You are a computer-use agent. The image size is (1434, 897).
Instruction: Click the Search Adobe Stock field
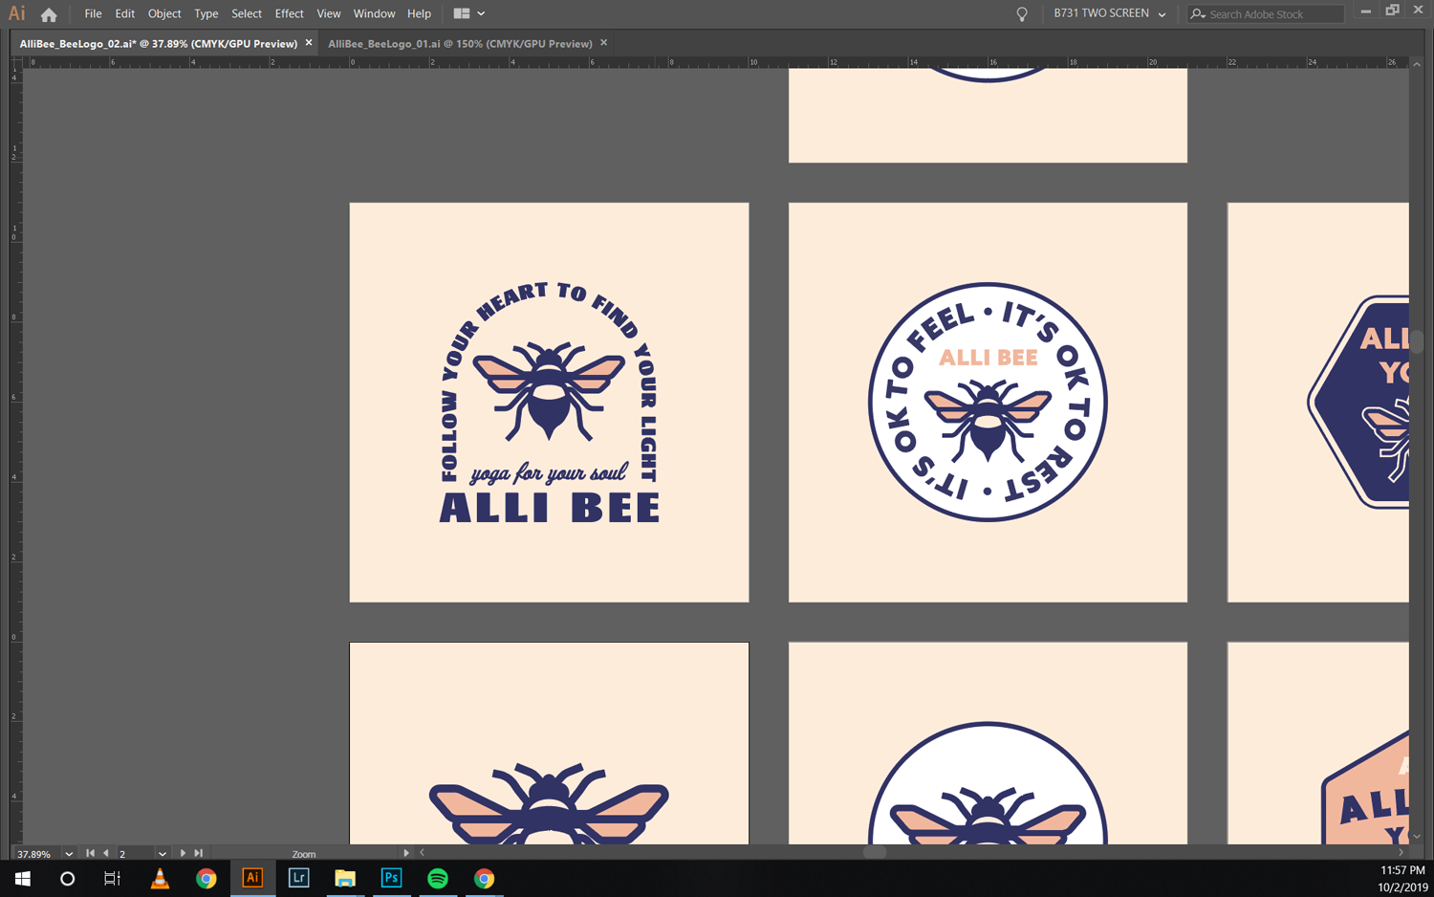[x=1266, y=14]
